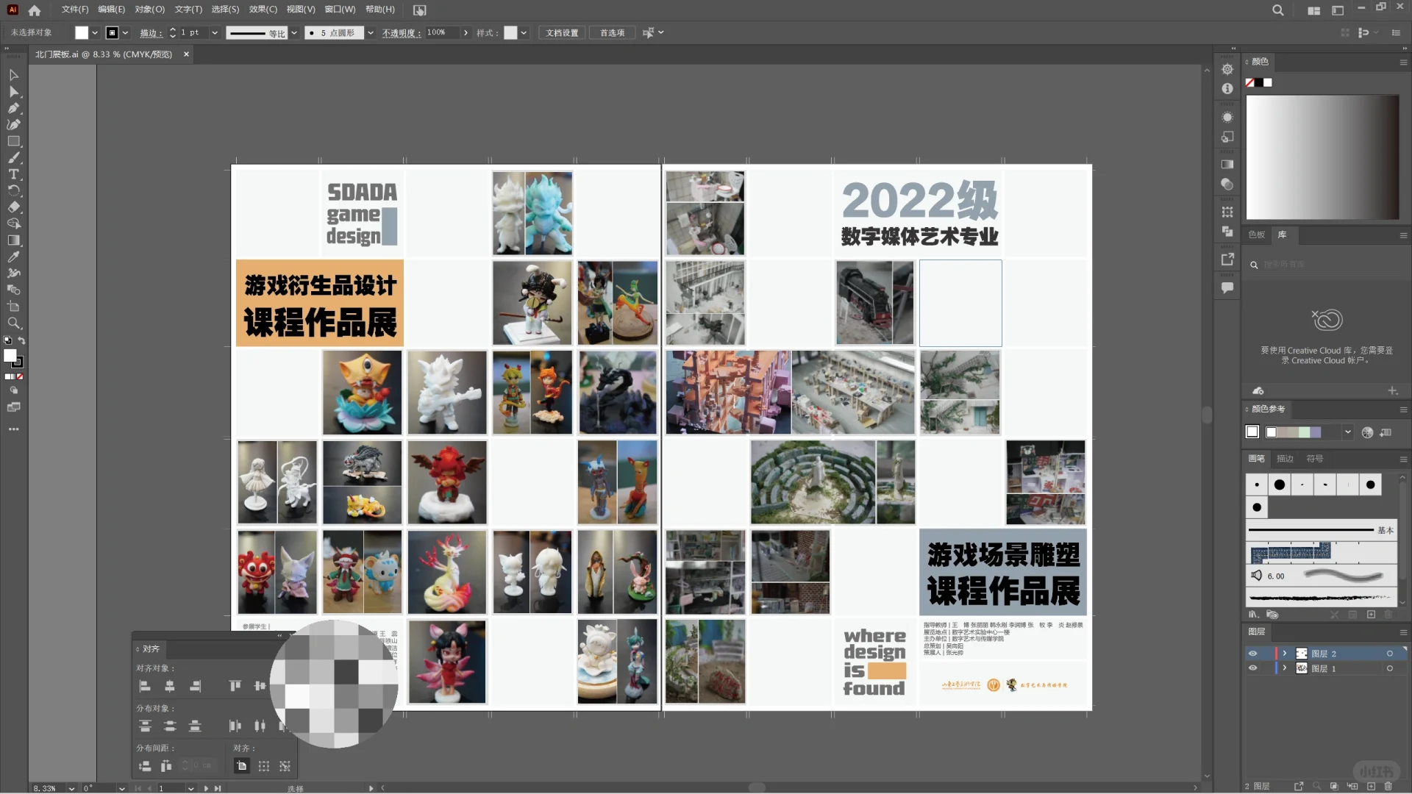This screenshot has width=1412, height=794.
Task: Open the opacity value dropdown
Action: 466,32
